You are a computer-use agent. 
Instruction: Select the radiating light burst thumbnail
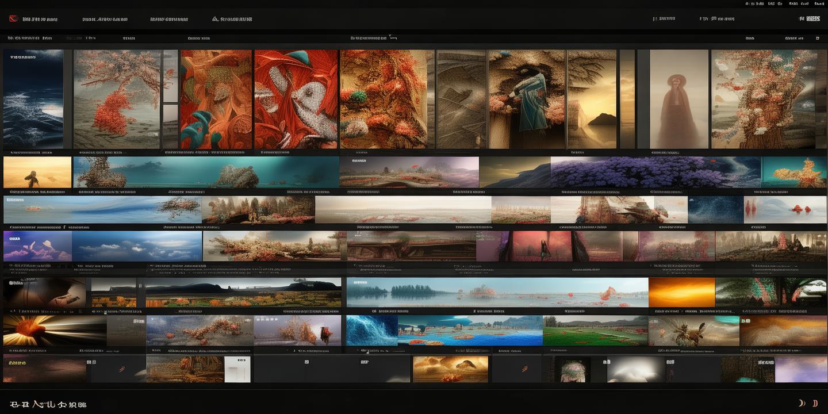[x=55, y=330]
